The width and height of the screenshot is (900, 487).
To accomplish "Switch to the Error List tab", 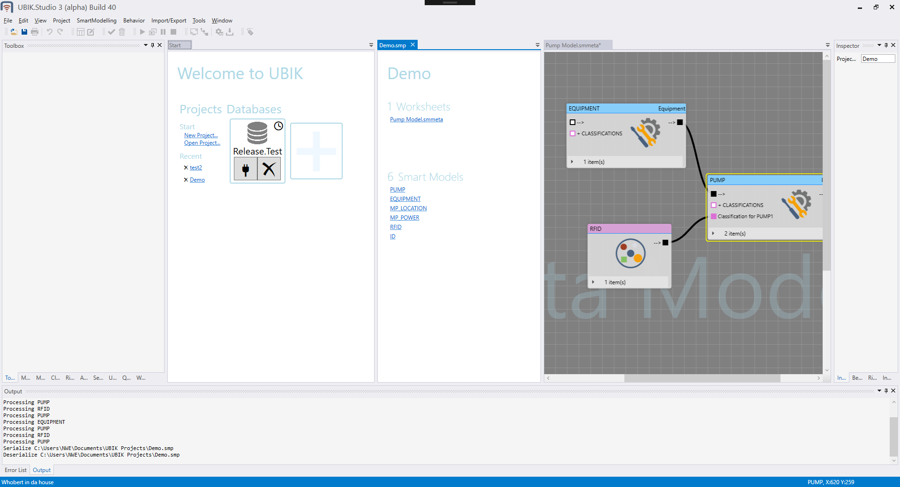I will 15,470.
